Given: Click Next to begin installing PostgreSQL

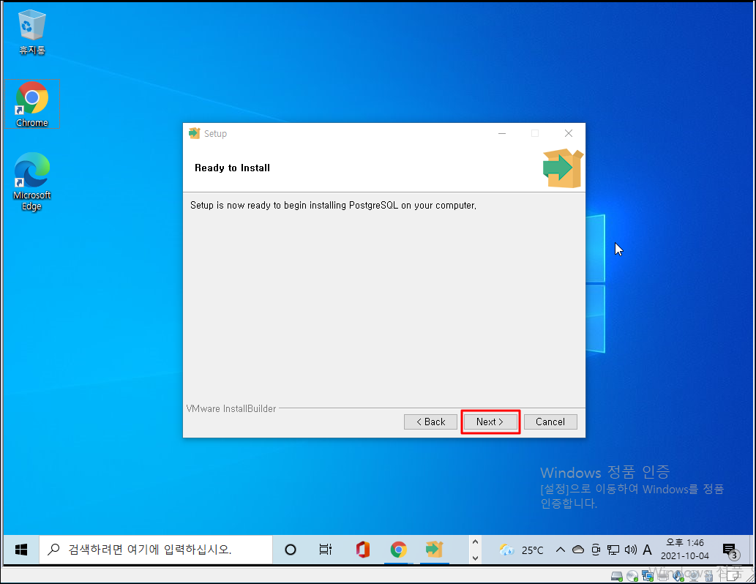Looking at the screenshot, I should (x=490, y=422).
